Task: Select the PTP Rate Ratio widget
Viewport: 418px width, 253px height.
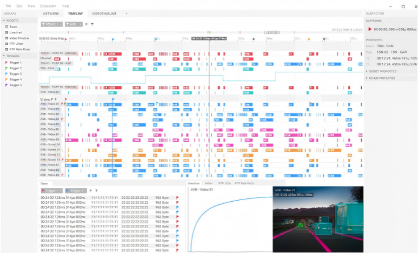Action: (x=17, y=49)
